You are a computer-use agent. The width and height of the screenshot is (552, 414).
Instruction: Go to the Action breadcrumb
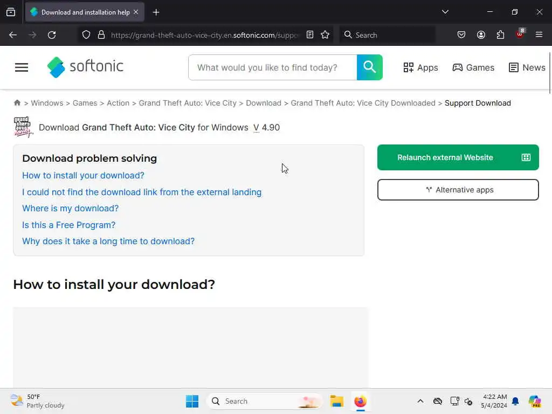[x=118, y=103]
